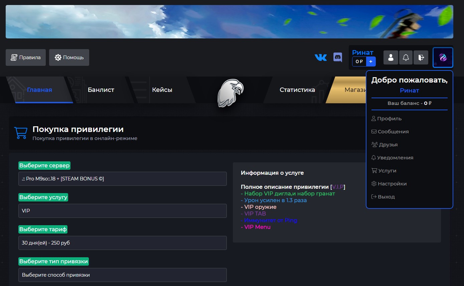Expand the binding type dropdown
Viewport: 464px width, 286px height.
[x=122, y=275]
